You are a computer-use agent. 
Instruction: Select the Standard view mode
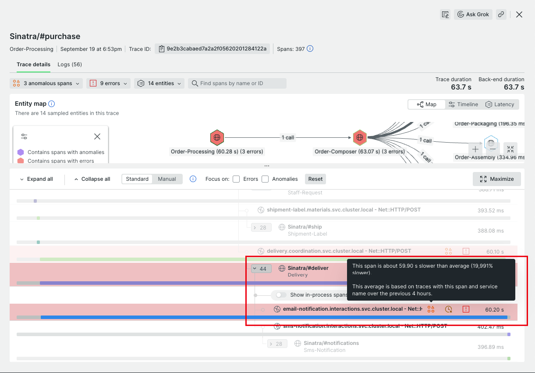[x=137, y=179]
